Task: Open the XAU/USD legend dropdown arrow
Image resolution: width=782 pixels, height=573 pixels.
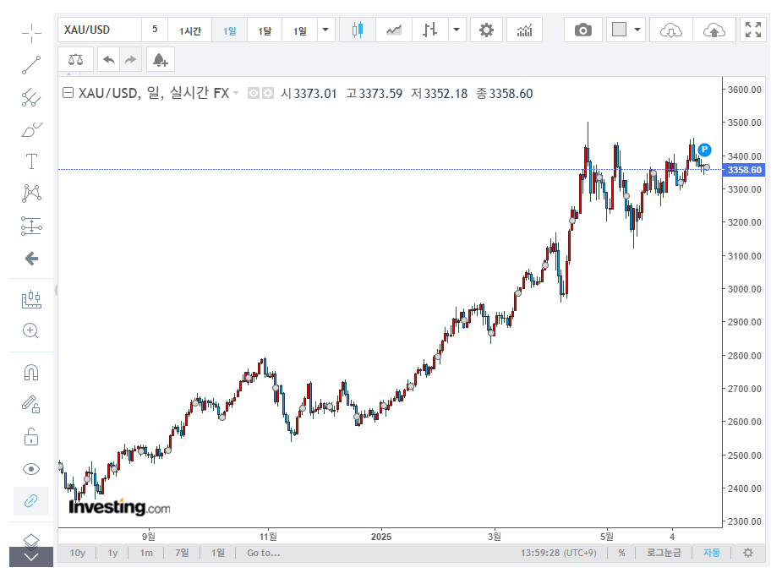Action: [236, 93]
